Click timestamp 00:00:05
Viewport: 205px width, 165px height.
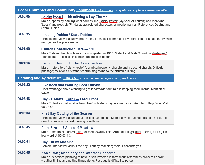coord(24,16)
